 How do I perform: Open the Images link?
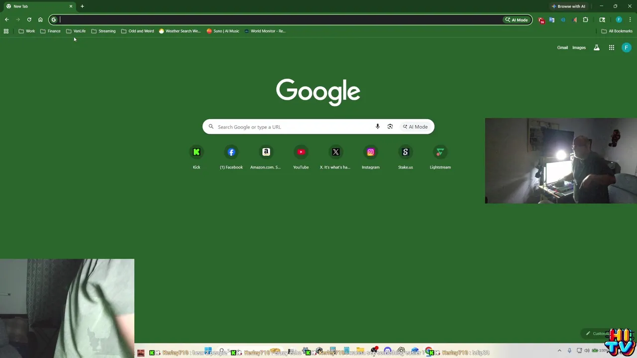click(579, 48)
